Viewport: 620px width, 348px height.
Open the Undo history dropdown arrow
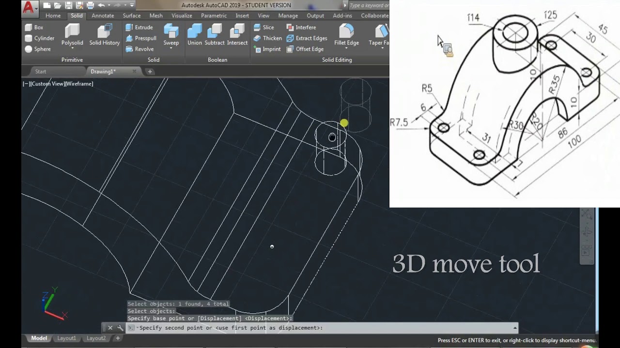(x=108, y=6)
